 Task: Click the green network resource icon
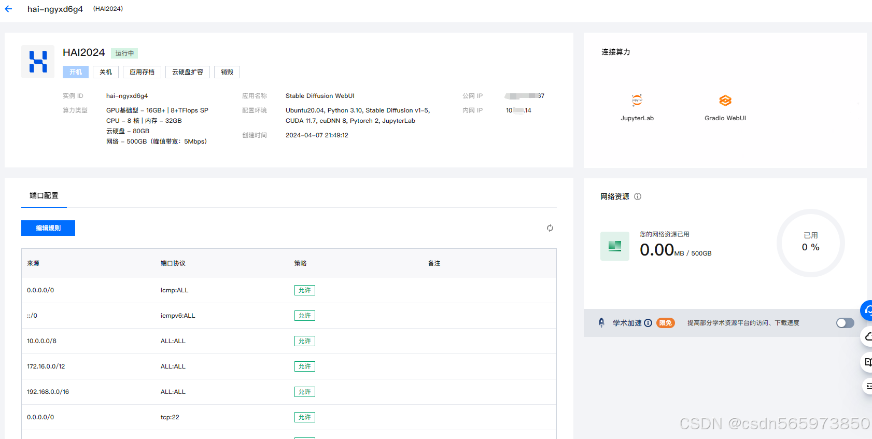[x=615, y=246]
